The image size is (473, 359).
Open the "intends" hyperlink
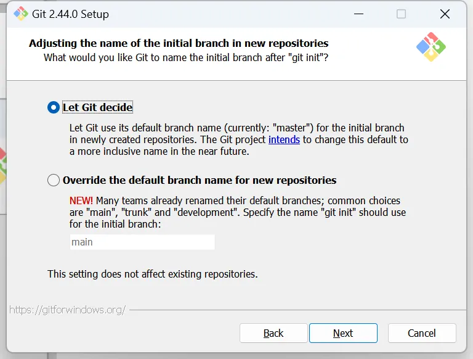284,139
